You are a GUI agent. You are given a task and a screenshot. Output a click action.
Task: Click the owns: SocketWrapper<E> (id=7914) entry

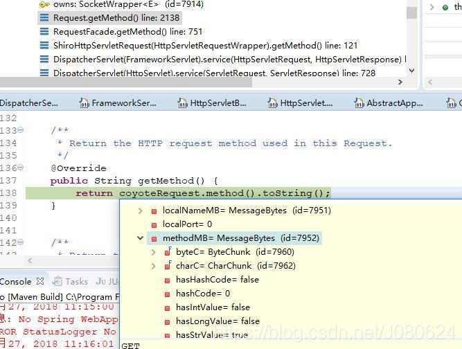coord(128,4)
